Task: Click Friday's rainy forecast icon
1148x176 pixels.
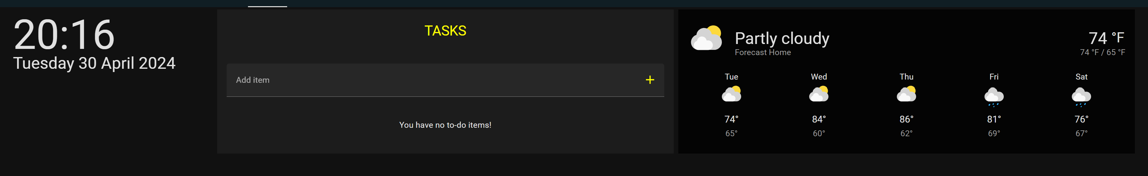Action: click(994, 97)
